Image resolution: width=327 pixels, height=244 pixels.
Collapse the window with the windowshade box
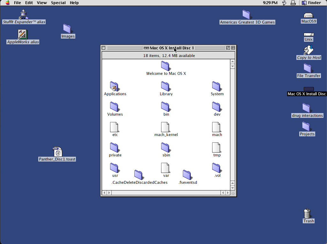(x=233, y=47)
